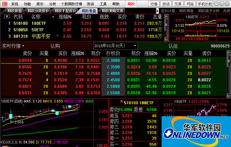This screenshot has width=231, height=147.
Task: Click call sell price 0.8594
Action: pos(25,60)
